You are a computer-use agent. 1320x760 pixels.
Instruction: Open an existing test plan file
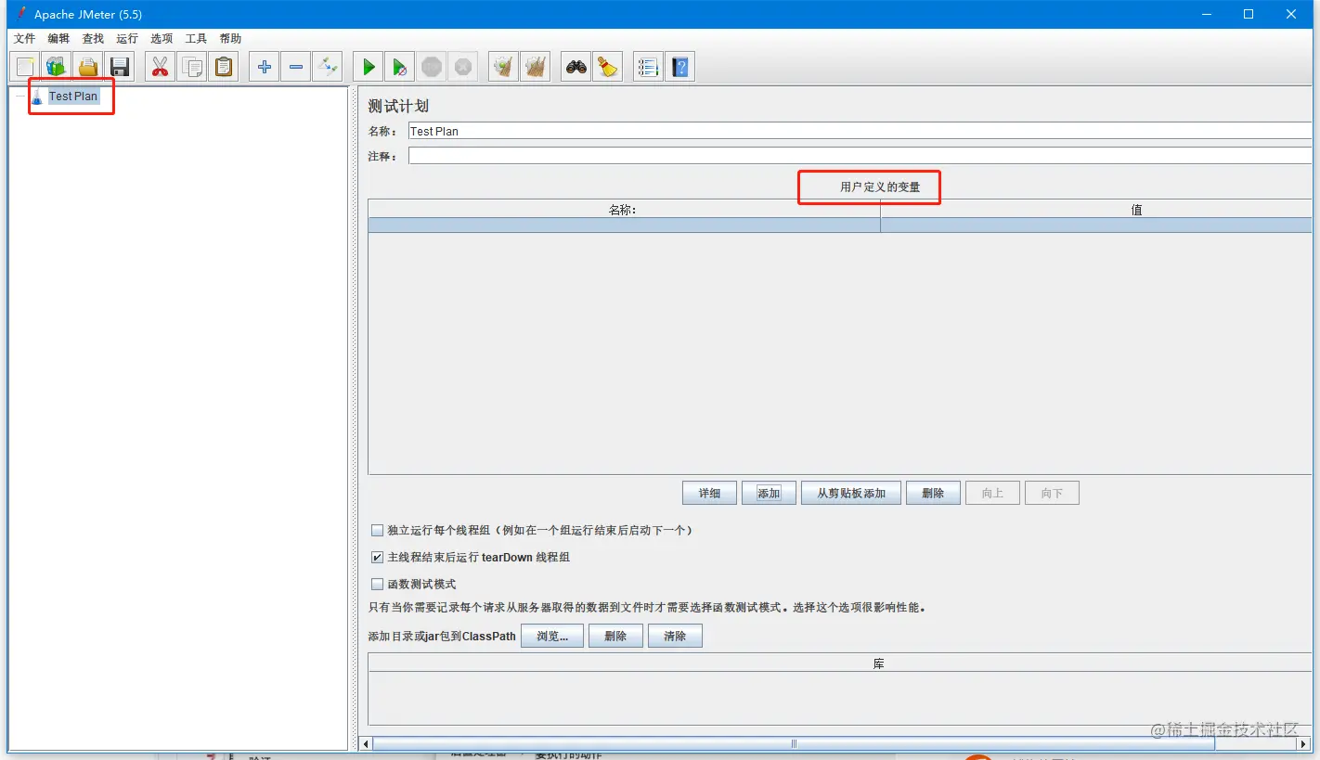point(88,67)
